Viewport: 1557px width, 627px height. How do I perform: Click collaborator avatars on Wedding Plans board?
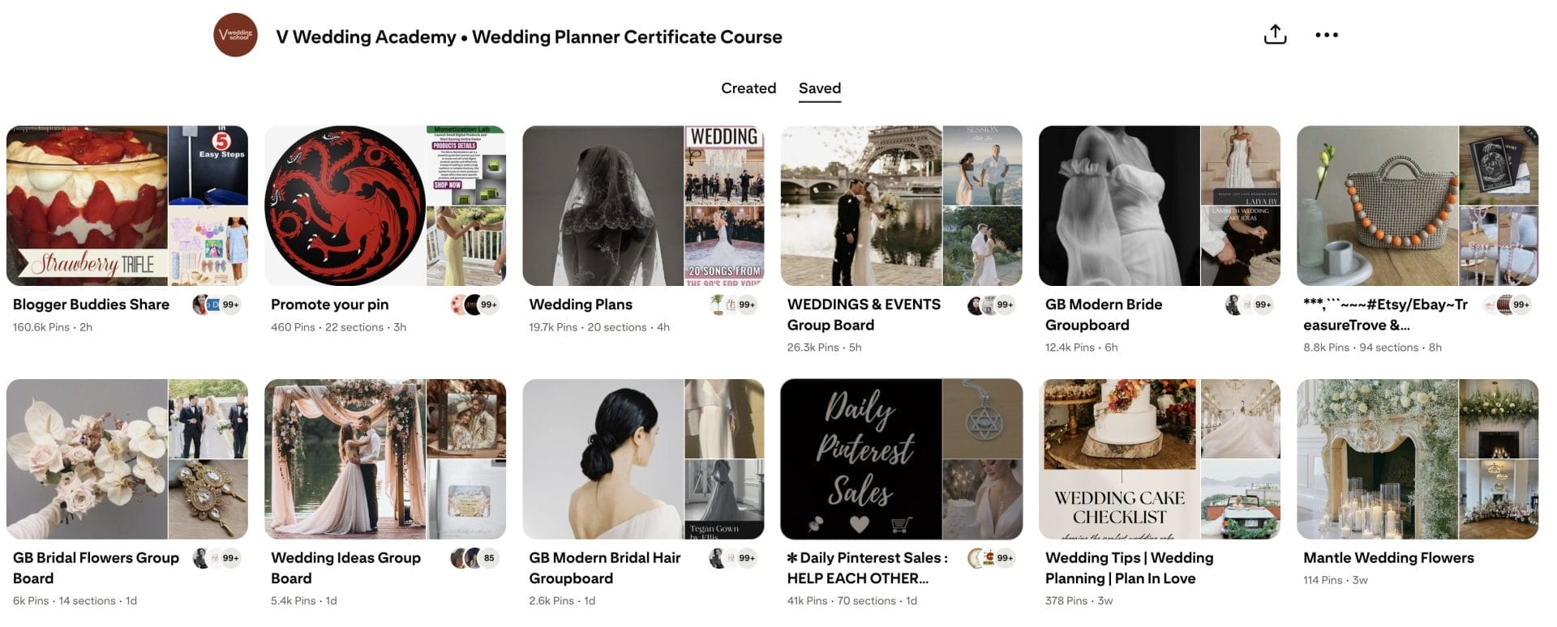tap(733, 305)
